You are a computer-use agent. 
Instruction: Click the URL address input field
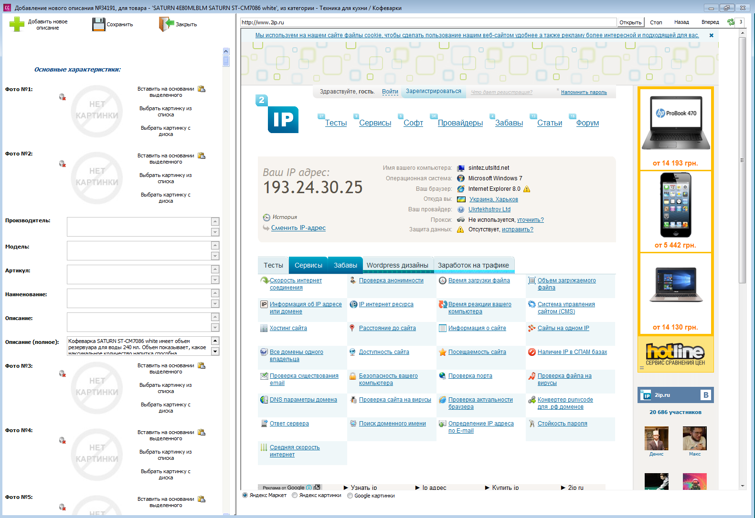tap(428, 22)
